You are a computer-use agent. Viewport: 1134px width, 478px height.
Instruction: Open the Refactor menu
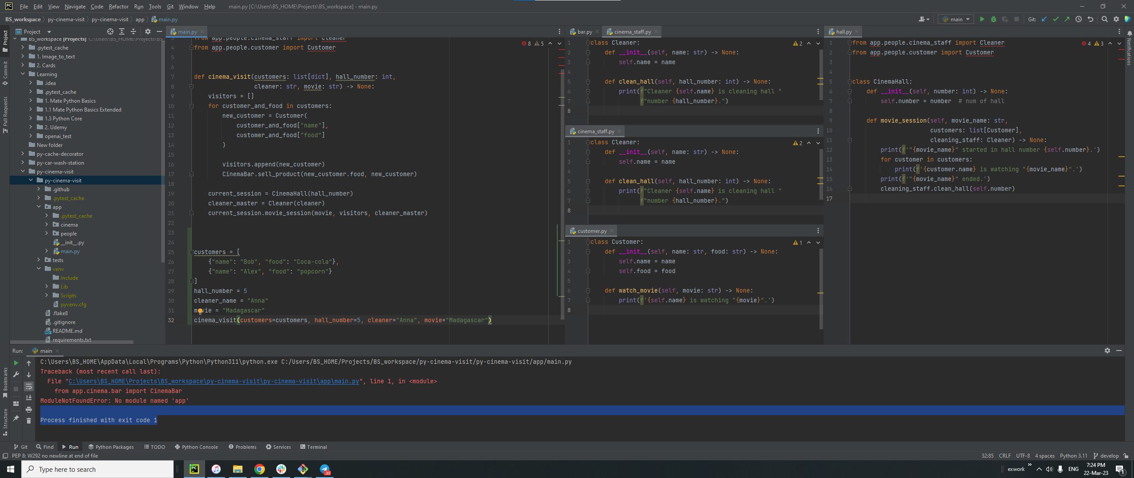118,7
